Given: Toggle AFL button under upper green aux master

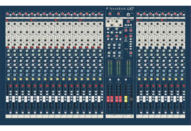Looking at the screenshot, I should [109, 48].
